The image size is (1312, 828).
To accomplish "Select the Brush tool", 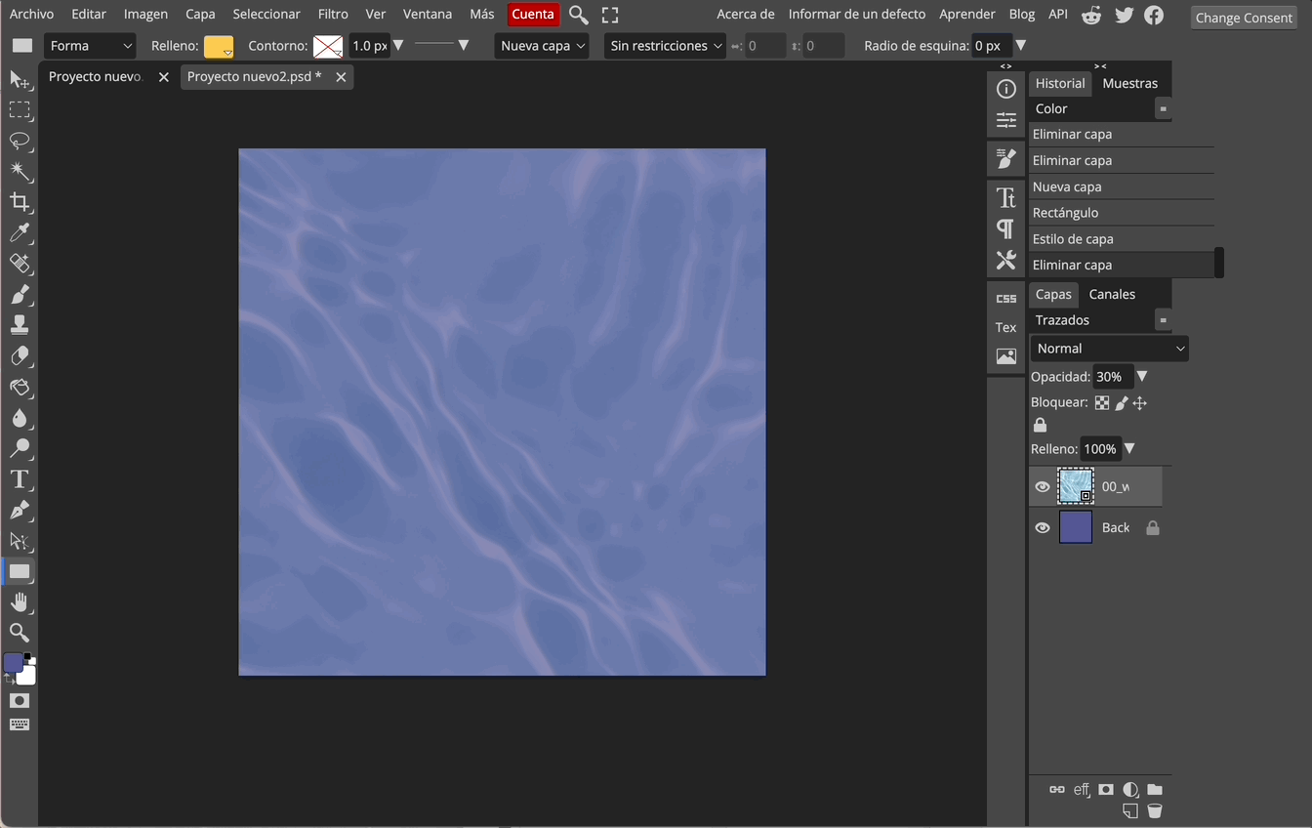I will pos(20,294).
